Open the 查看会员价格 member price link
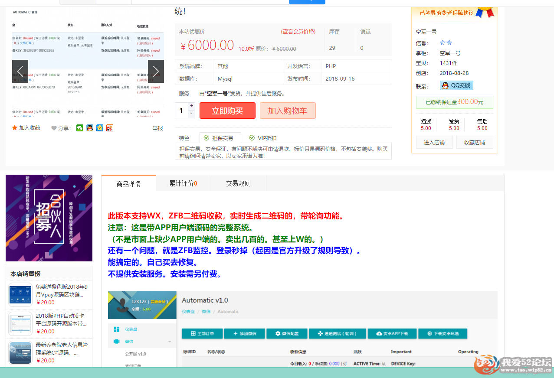 click(x=298, y=31)
